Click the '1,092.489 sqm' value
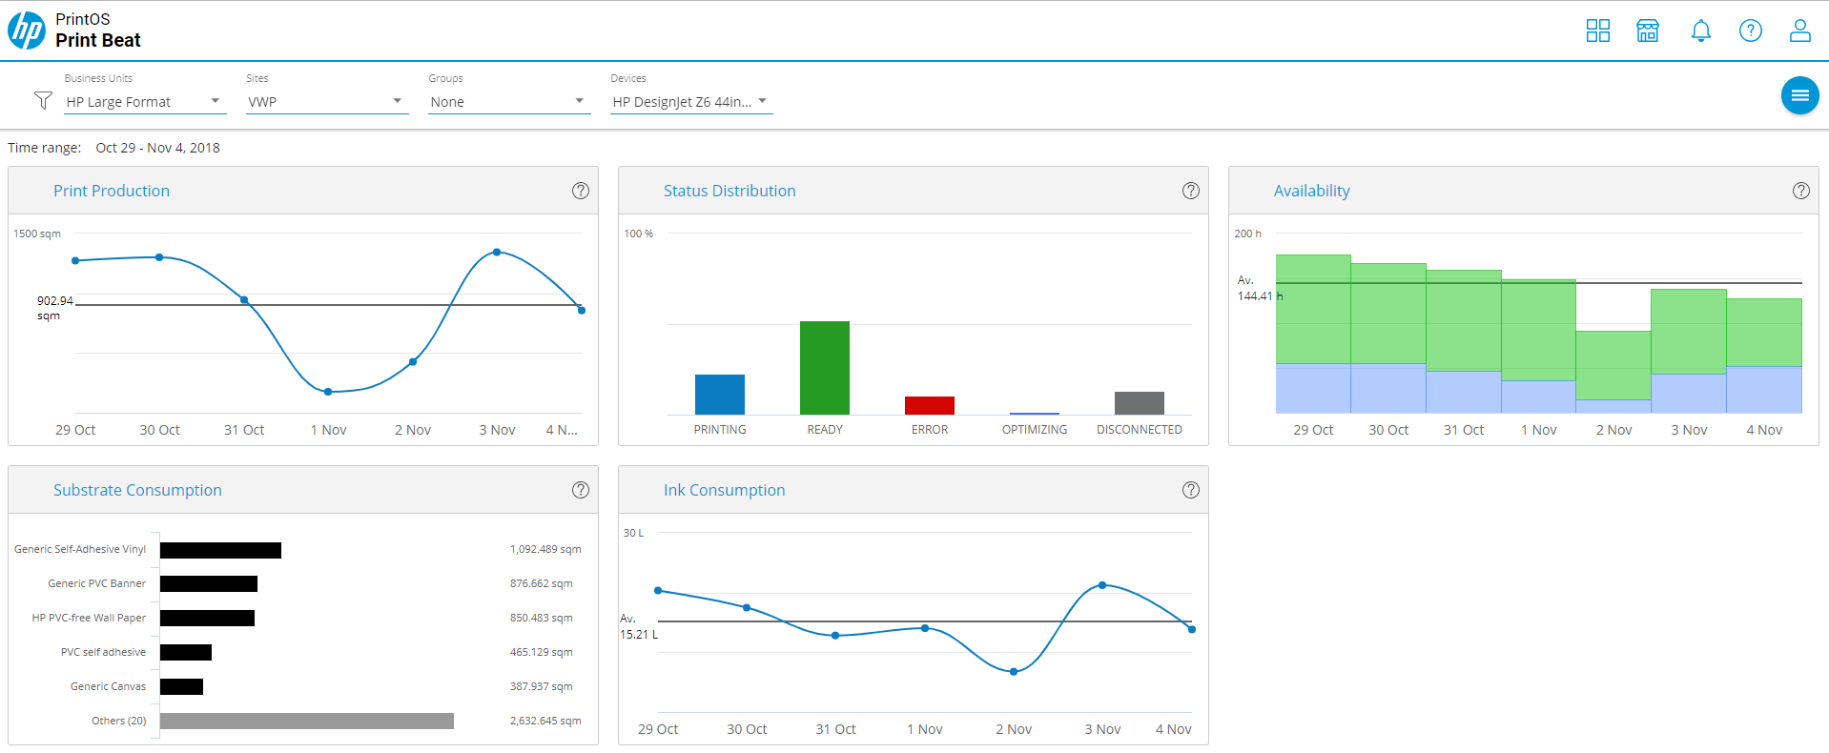 coord(545,549)
